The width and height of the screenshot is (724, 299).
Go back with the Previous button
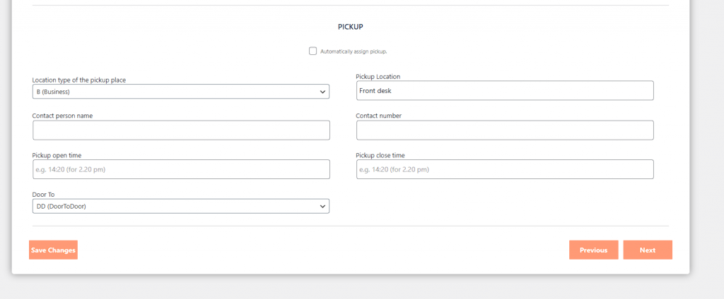[593, 250]
